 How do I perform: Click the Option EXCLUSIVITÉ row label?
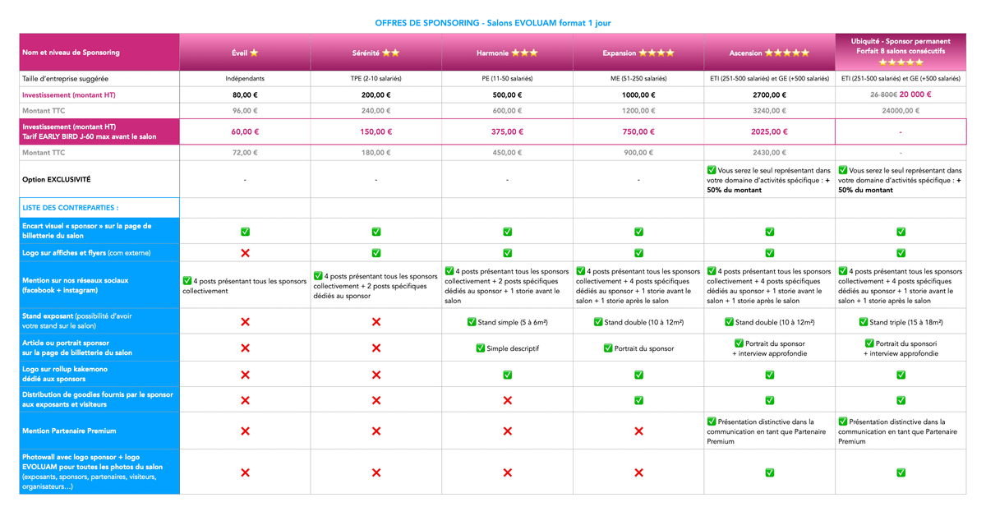(57, 179)
